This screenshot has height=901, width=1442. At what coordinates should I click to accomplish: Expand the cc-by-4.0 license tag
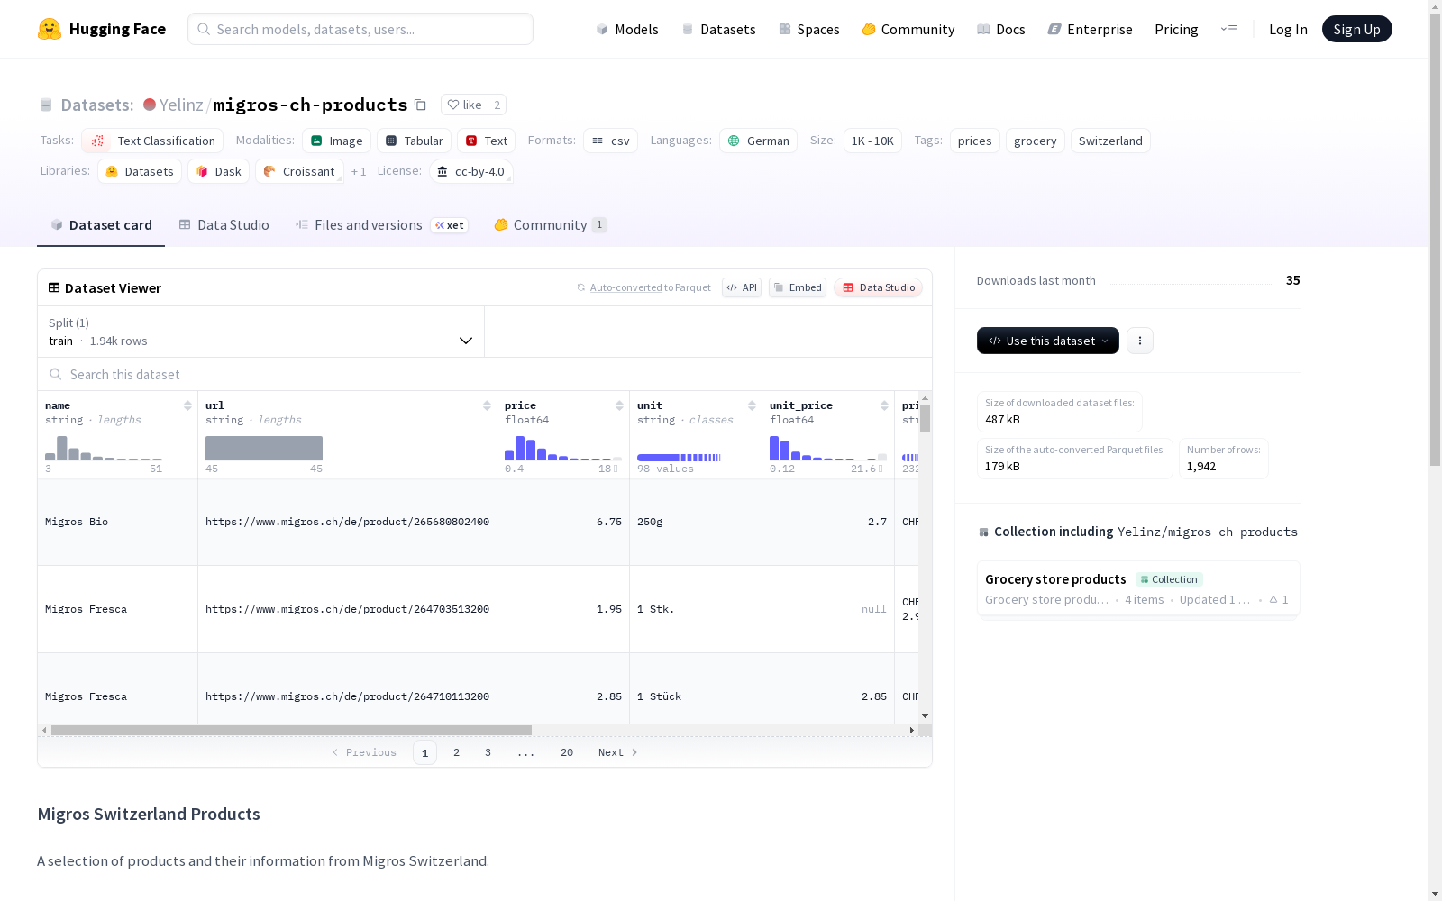pyautogui.click(x=471, y=171)
